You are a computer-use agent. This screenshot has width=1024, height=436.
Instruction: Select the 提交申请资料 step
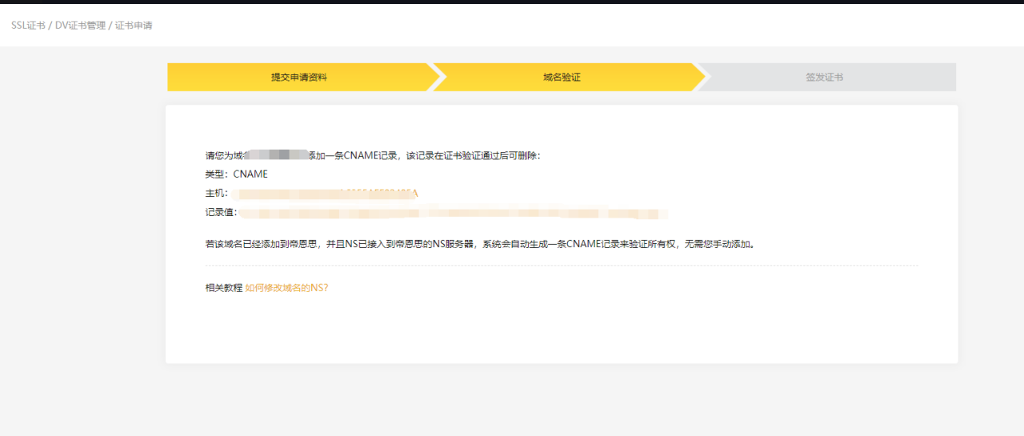tap(298, 78)
